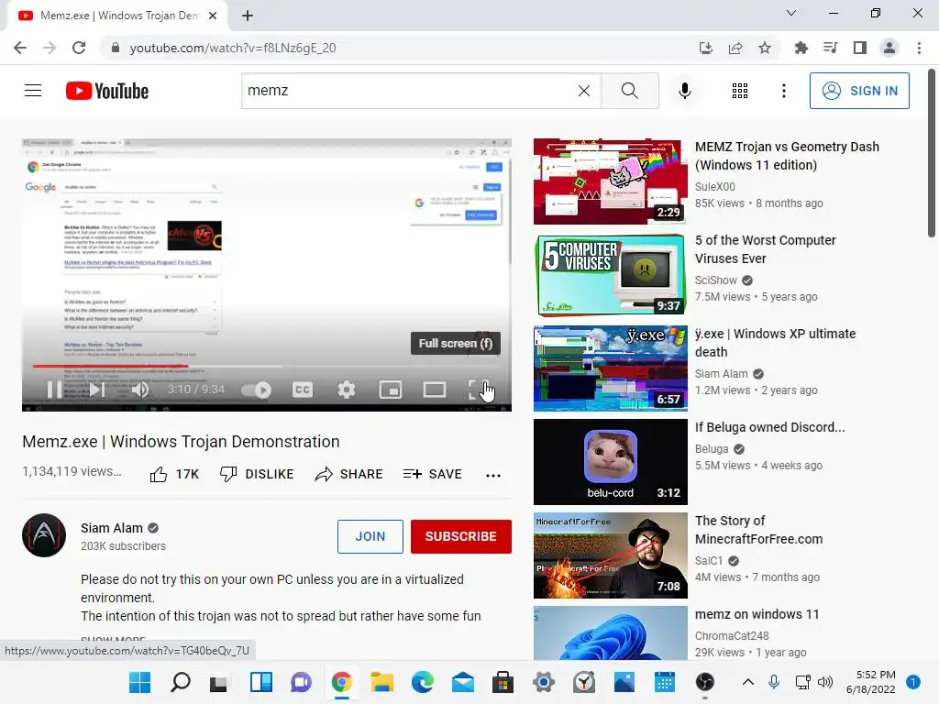939x704 pixels.
Task: Install app icon in address bar
Action: click(705, 48)
